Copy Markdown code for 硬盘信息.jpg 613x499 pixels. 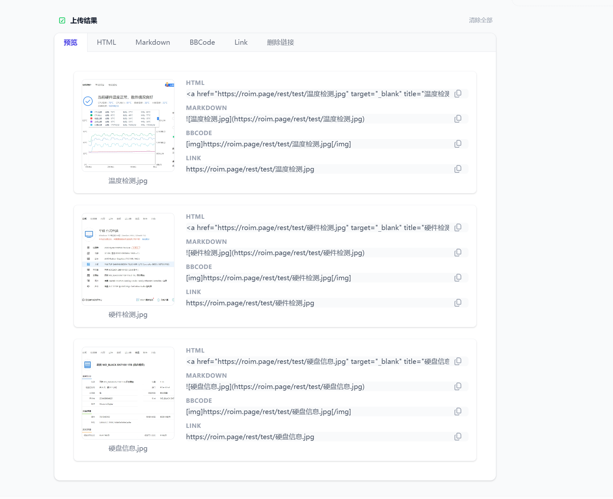pos(458,386)
